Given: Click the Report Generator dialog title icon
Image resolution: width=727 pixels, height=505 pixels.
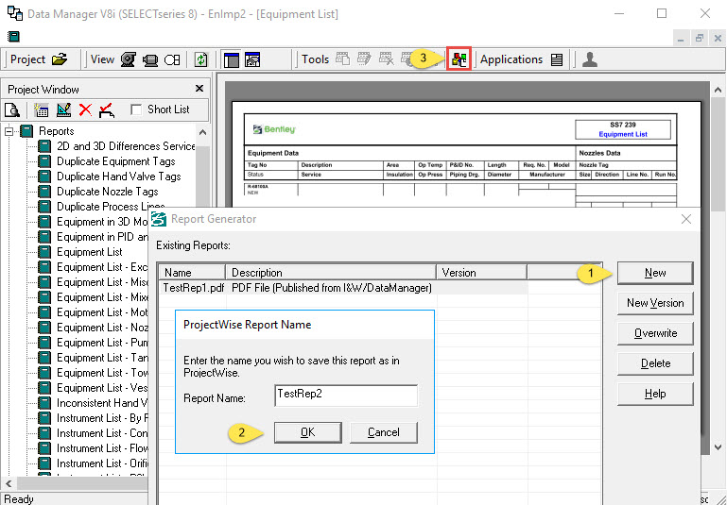Looking at the screenshot, I should click(x=159, y=219).
